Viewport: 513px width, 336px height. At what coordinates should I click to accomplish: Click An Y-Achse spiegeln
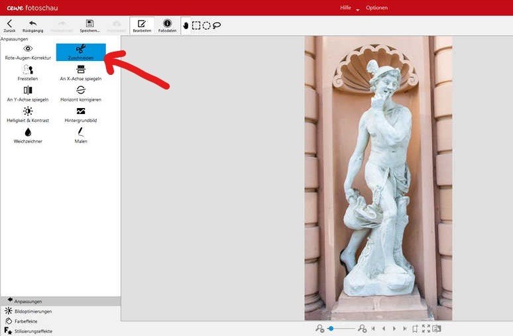[x=28, y=93]
